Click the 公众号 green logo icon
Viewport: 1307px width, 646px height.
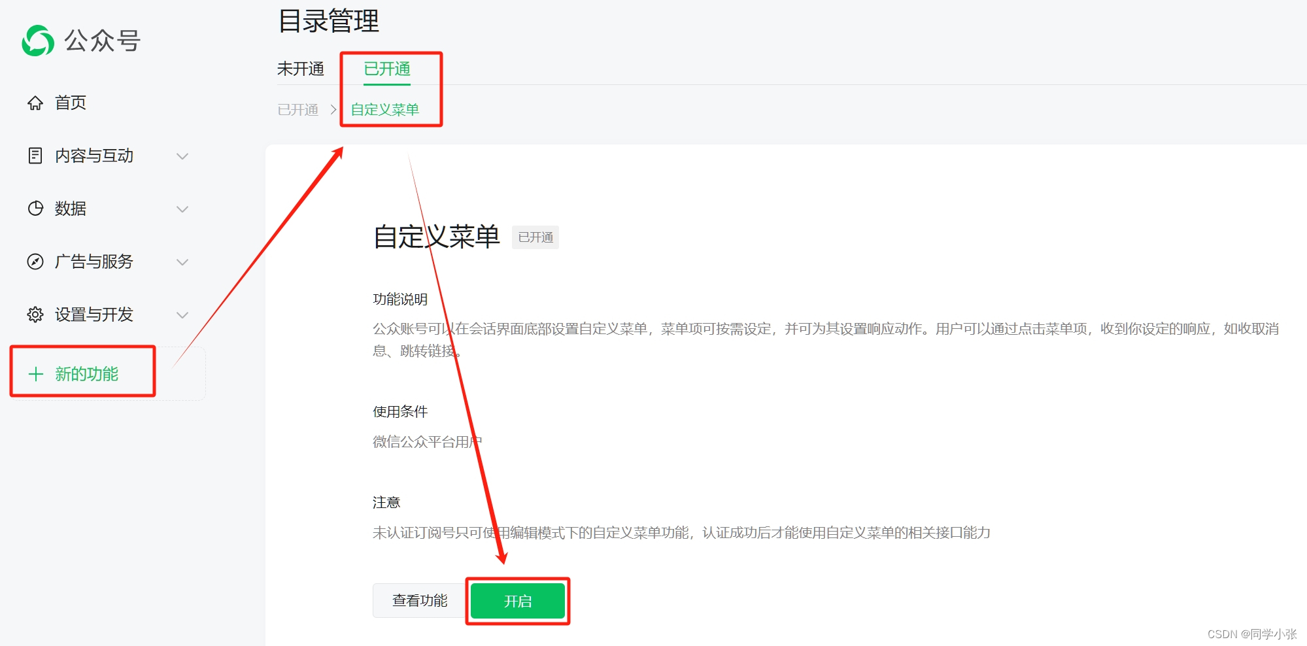37,41
